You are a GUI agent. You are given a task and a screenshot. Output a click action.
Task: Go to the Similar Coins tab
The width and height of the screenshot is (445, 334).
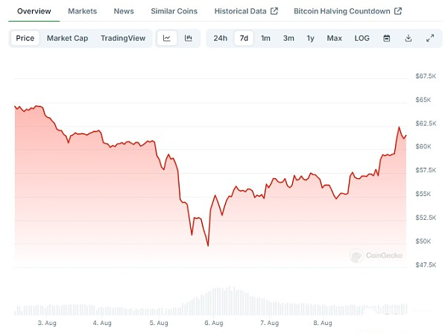174,11
